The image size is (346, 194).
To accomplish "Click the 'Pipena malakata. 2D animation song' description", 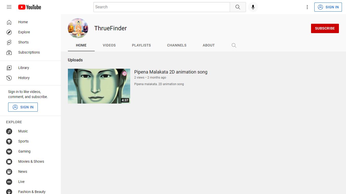I will coord(159,84).
